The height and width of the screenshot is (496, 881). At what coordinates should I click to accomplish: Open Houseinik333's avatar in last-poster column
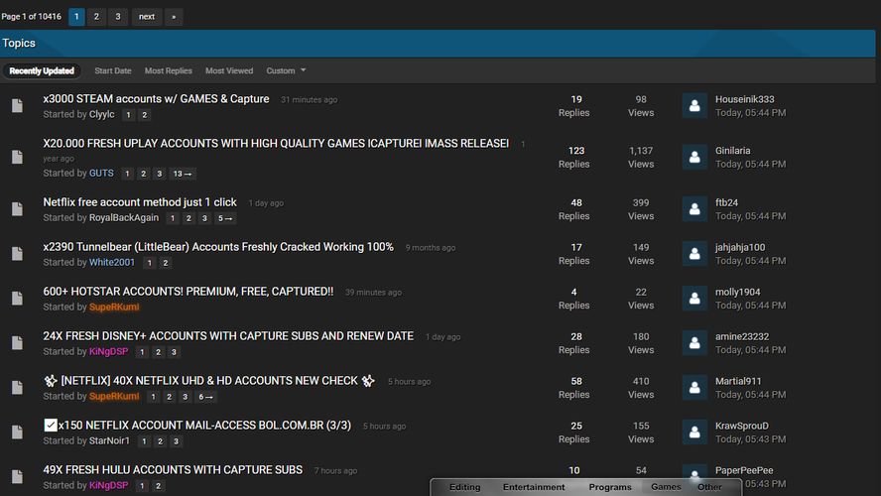(x=694, y=106)
